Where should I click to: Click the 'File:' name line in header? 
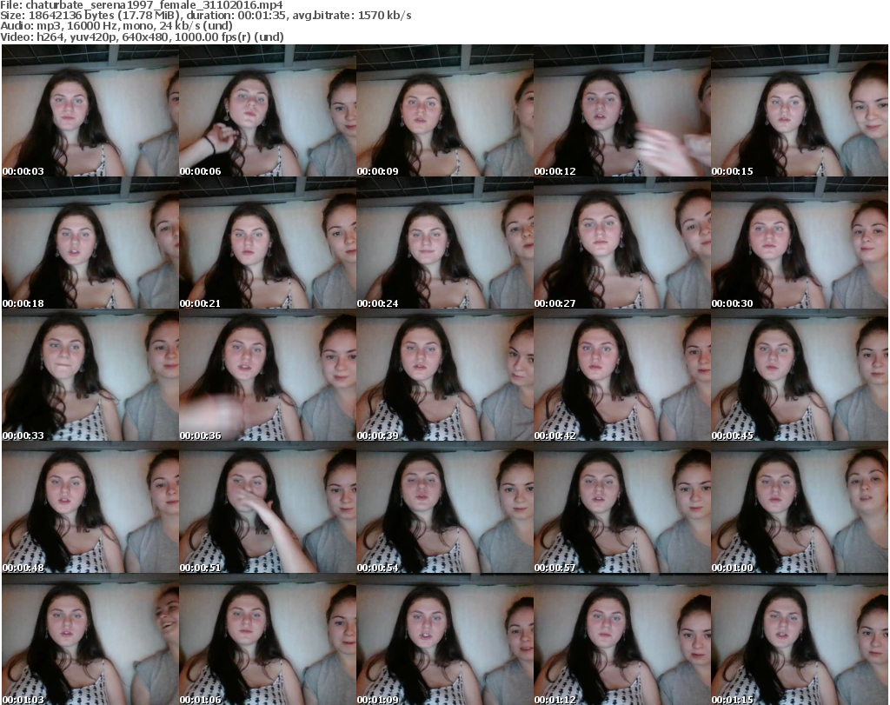142,5
